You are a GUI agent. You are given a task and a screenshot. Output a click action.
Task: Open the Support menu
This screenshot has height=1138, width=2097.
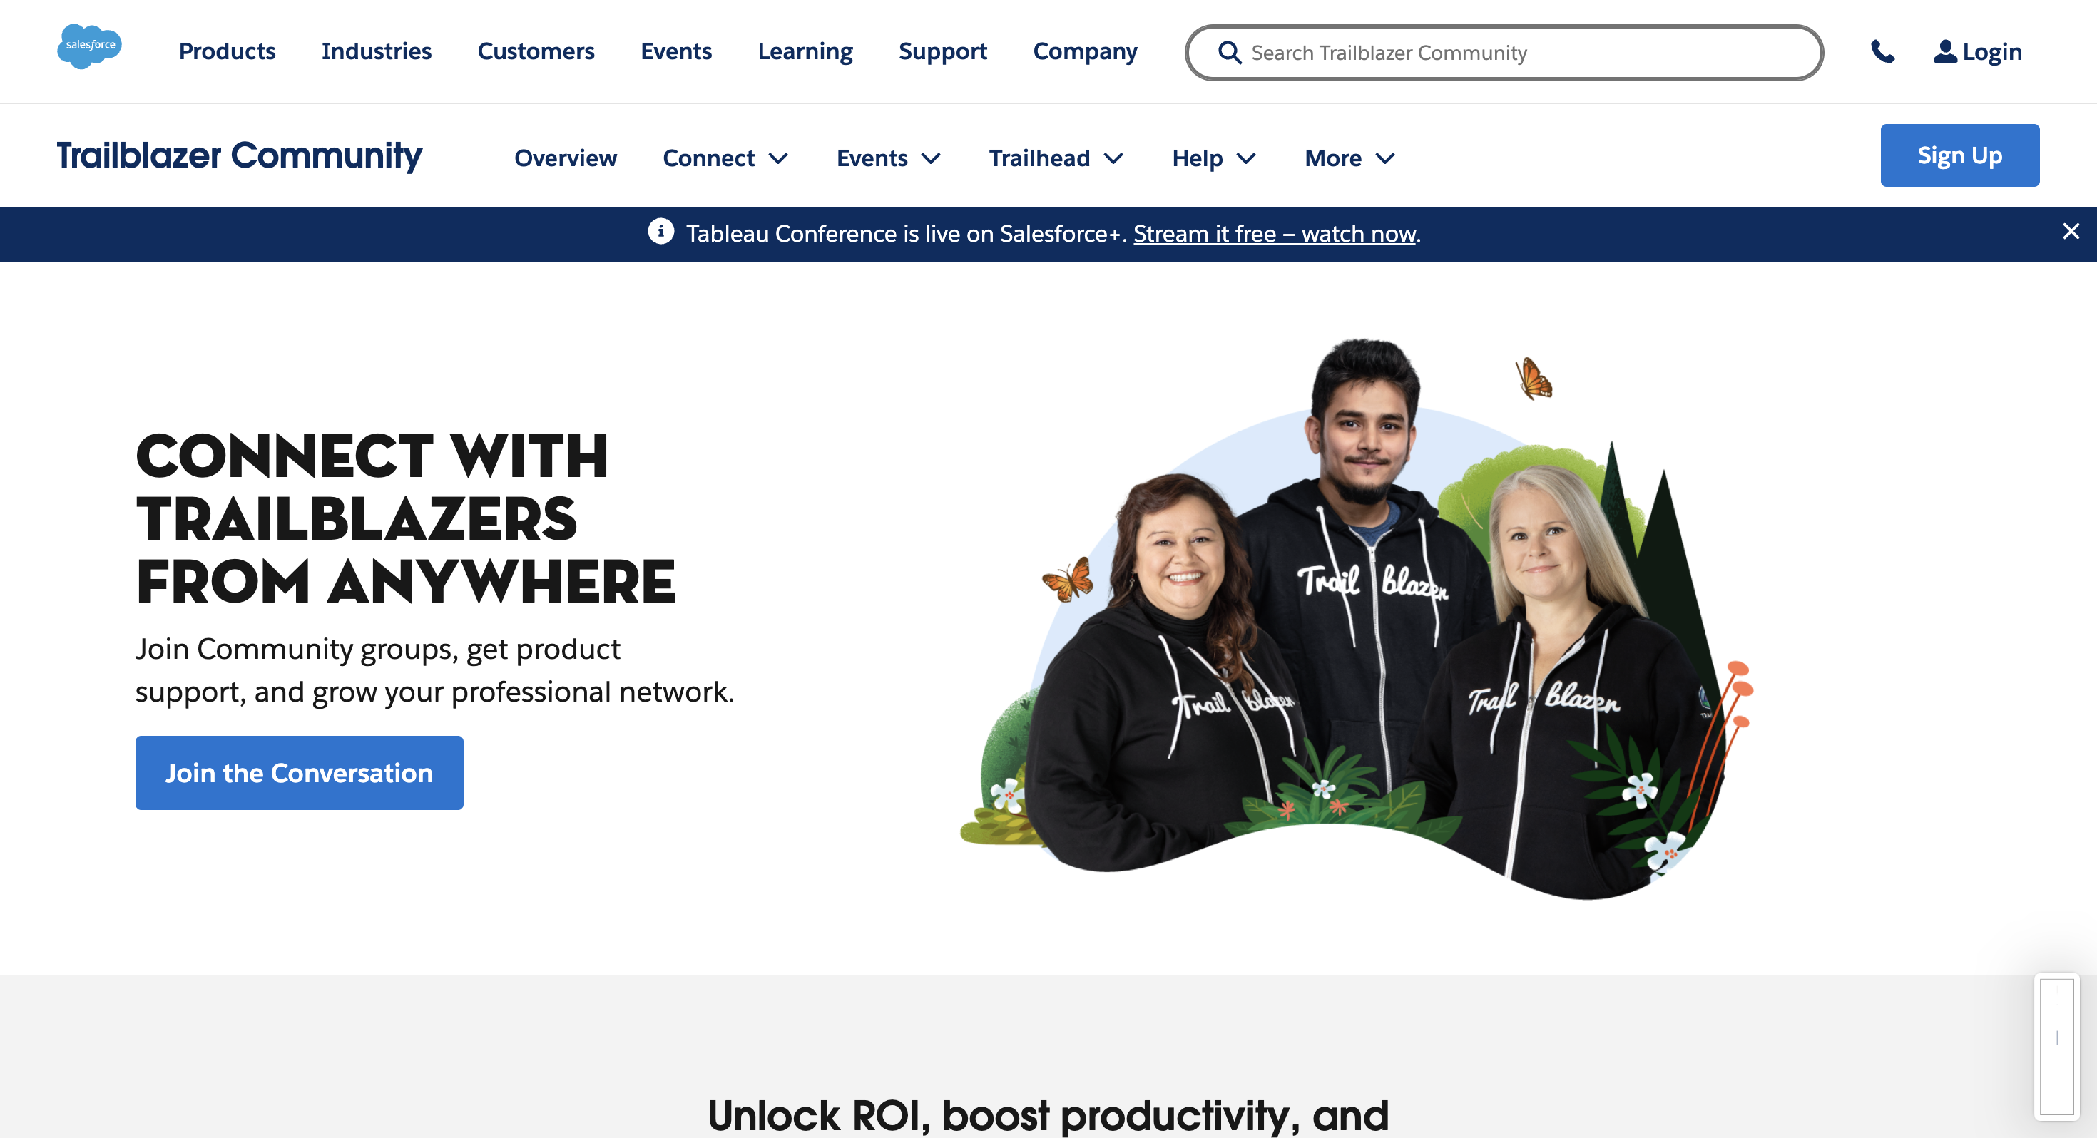tap(943, 51)
